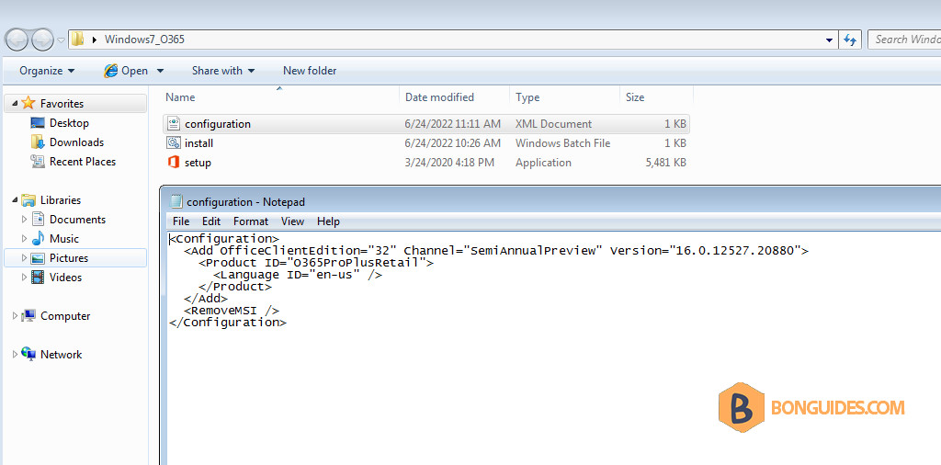Viewport: 941px width, 465px height.
Task: Select Pictures library
Action: click(68, 258)
